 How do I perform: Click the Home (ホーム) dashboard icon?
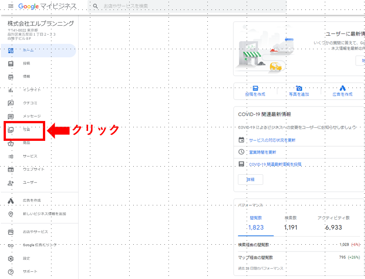click(x=11, y=51)
